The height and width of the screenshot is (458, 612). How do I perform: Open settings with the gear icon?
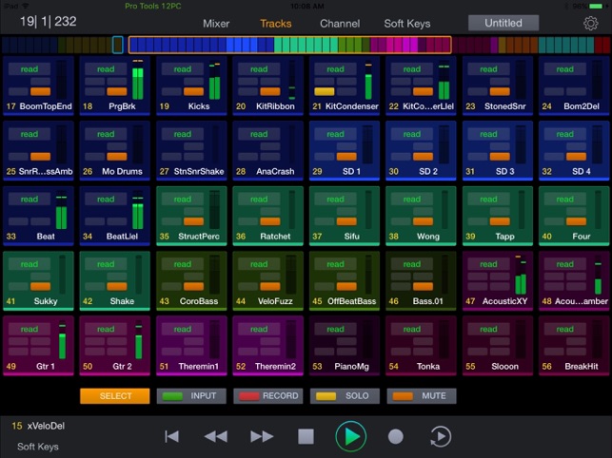pos(590,23)
